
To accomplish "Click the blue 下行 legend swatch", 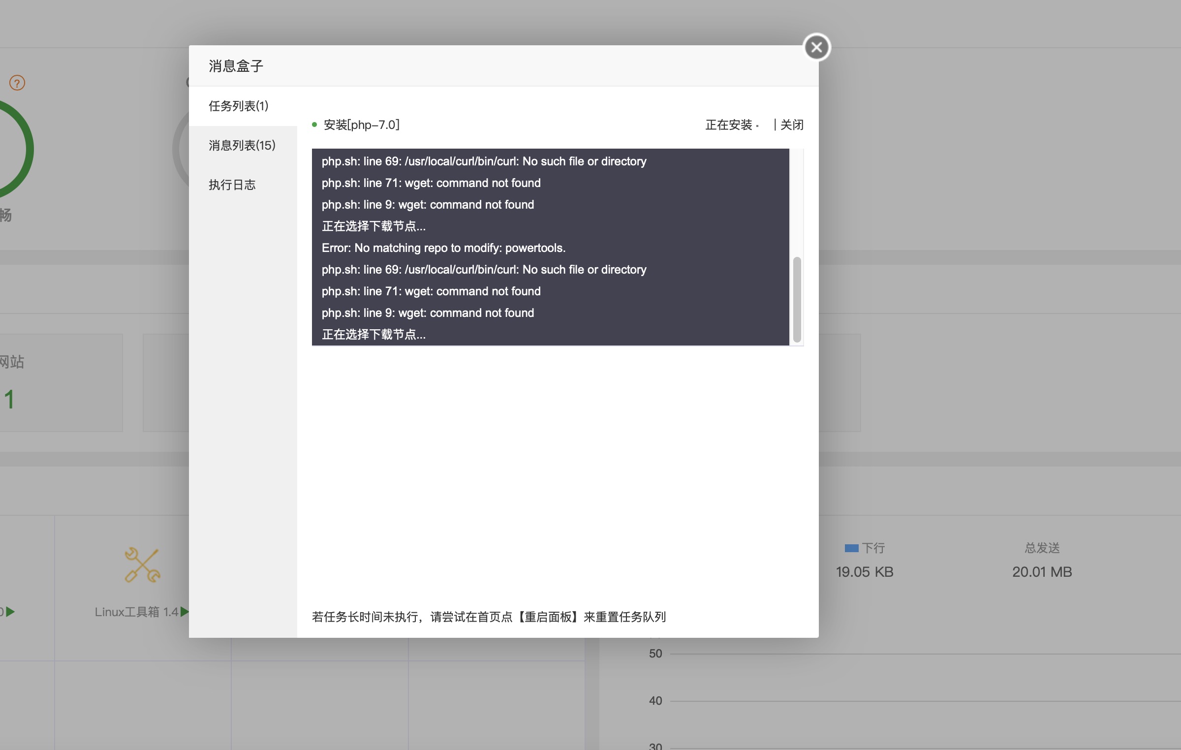I will tap(851, 548).
